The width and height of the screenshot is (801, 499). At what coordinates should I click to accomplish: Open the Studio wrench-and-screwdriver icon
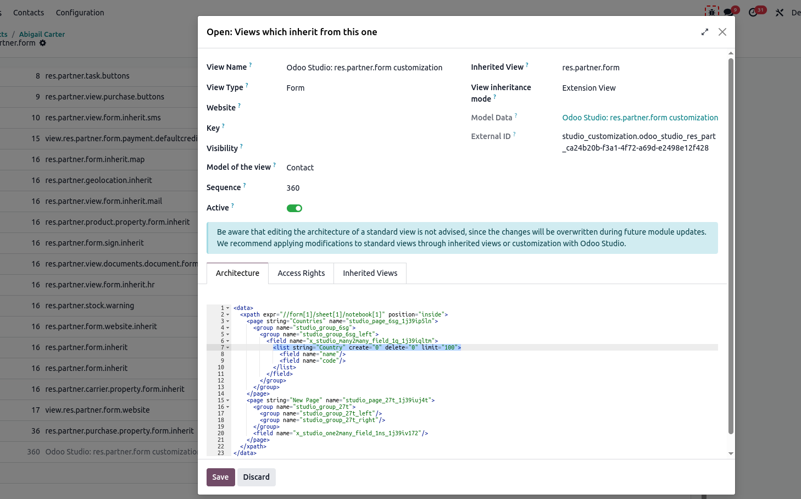coord(780,12)
